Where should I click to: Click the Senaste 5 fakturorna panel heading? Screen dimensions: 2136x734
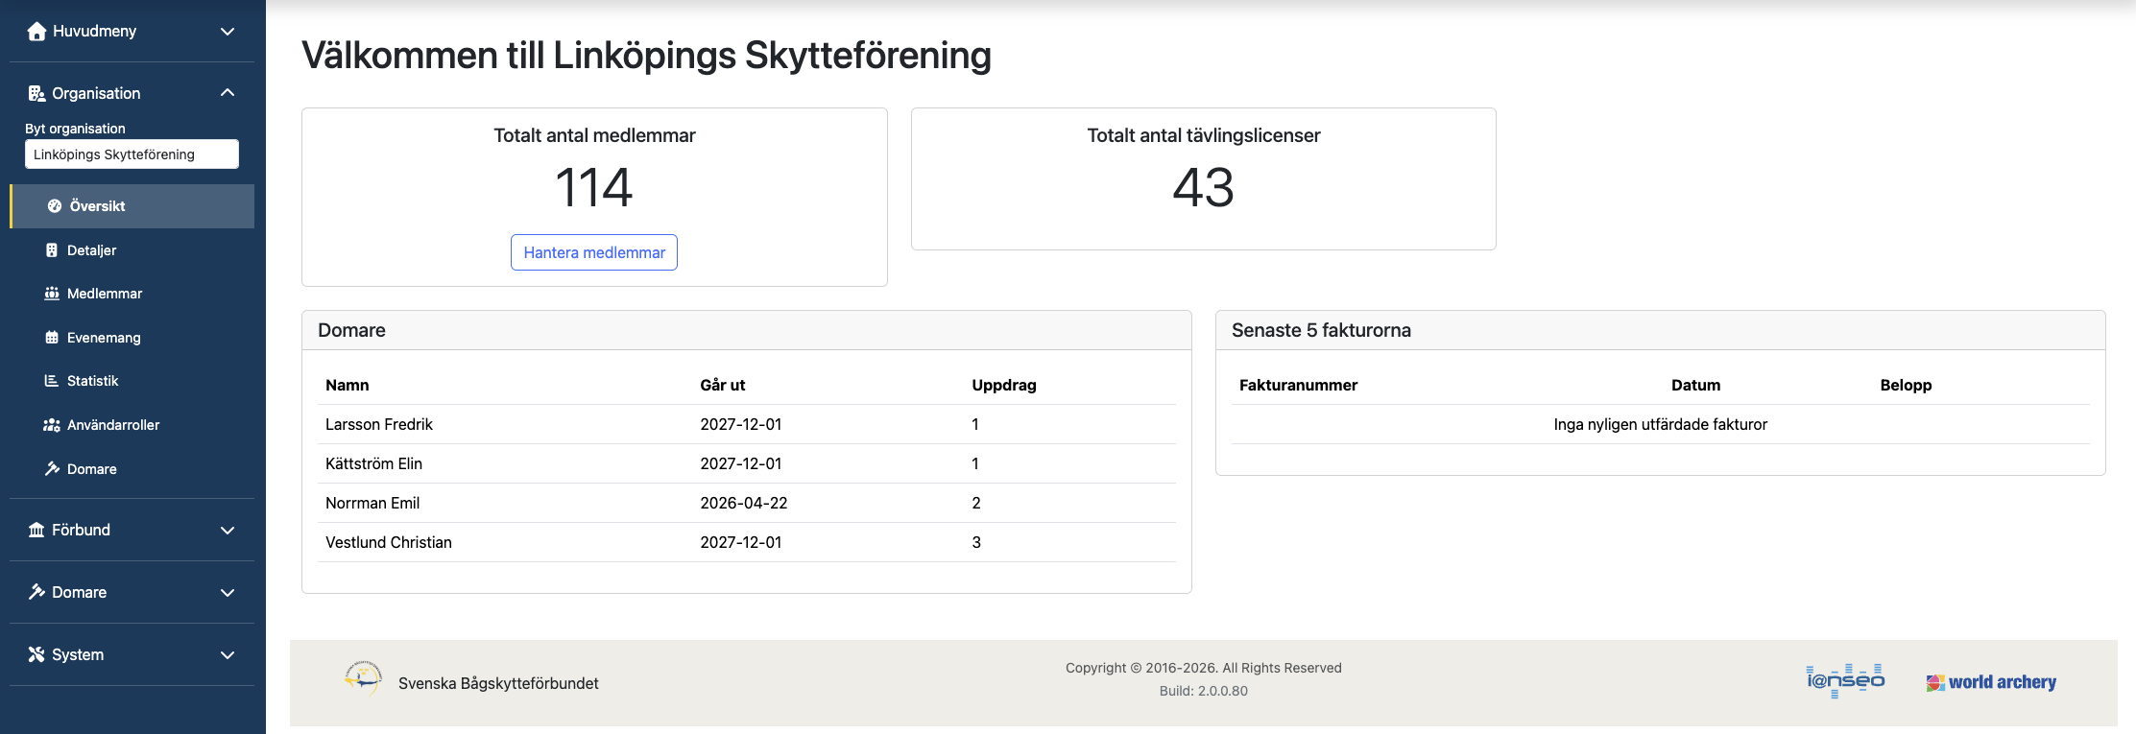[x=1321, y=330]
